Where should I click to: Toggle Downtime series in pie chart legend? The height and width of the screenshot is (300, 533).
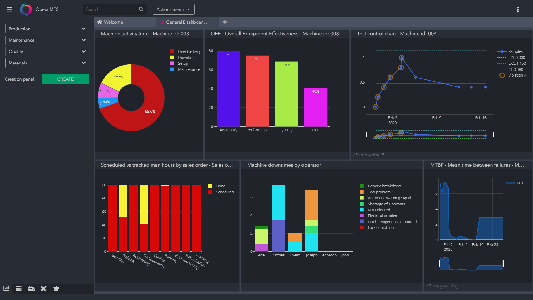pos(186,57)
